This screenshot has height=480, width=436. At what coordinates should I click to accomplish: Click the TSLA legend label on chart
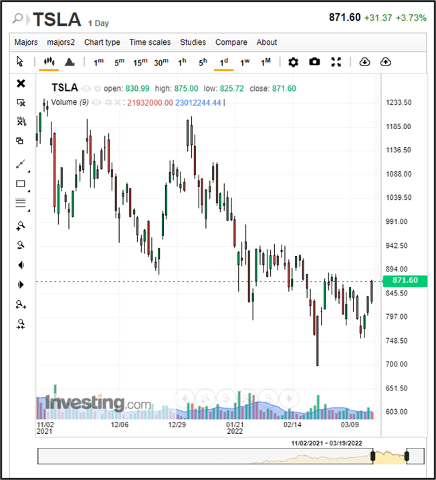tap(65, 88)
